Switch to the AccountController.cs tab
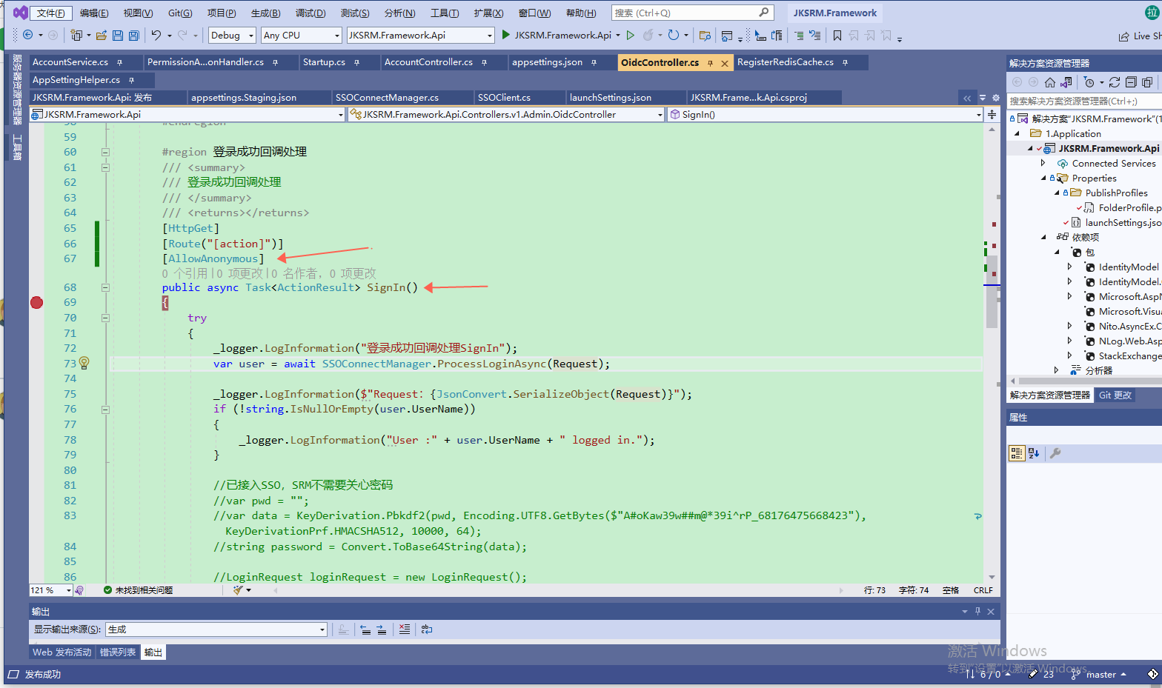This screenshot has height=688, width=1162. point(428,62)
